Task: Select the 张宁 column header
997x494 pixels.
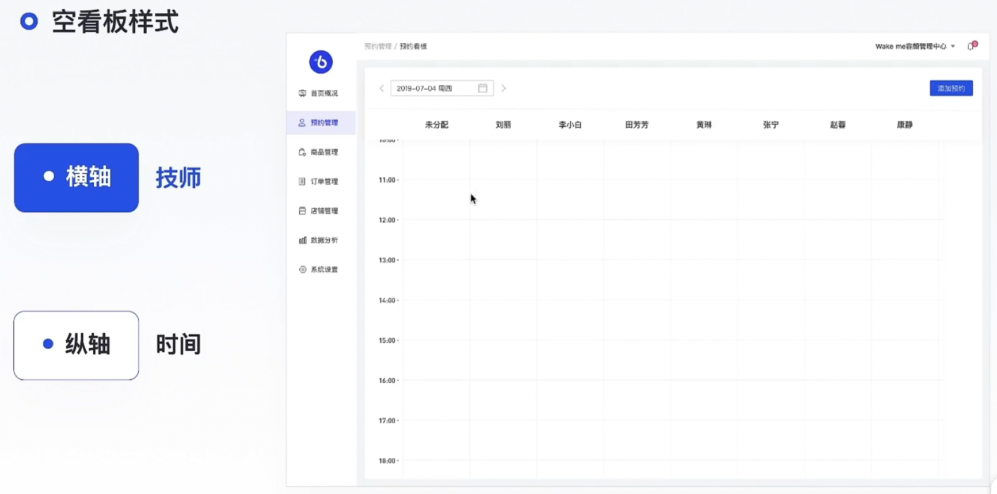Action: point(771,124)
